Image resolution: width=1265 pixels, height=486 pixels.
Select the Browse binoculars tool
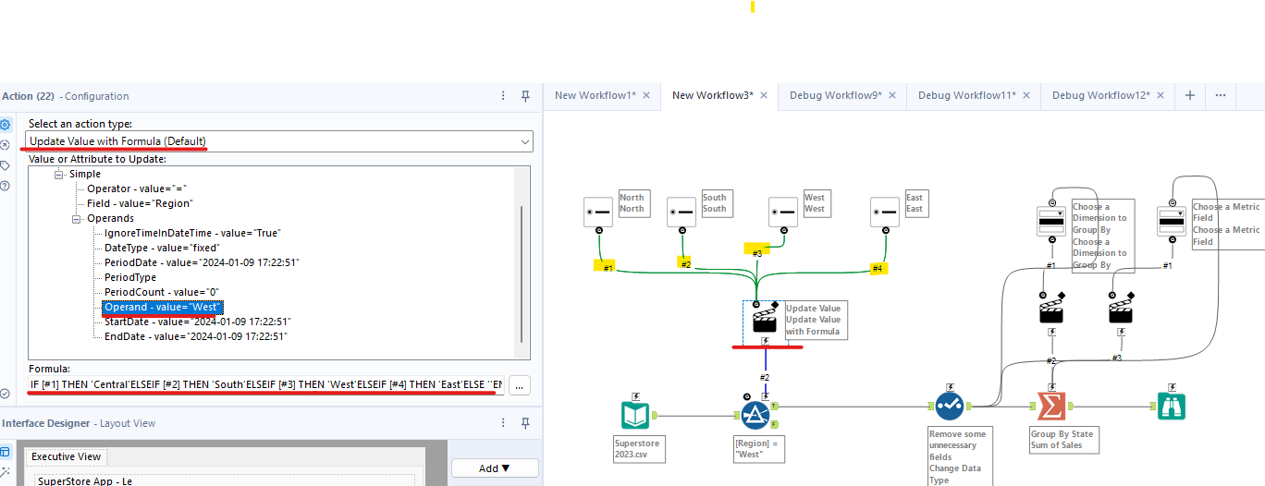tap(1172, 407)
